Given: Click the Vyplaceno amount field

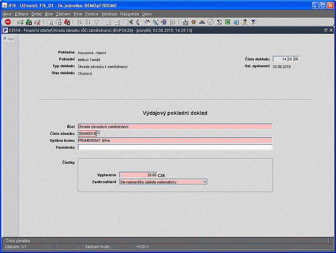Looking at the screenshot, I should point(138,175).
